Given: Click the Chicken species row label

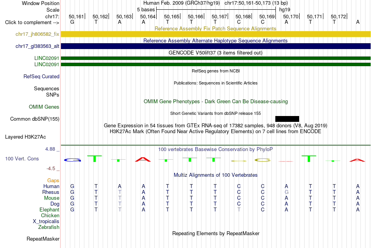Looking at the screenshot, I should 50,215.
